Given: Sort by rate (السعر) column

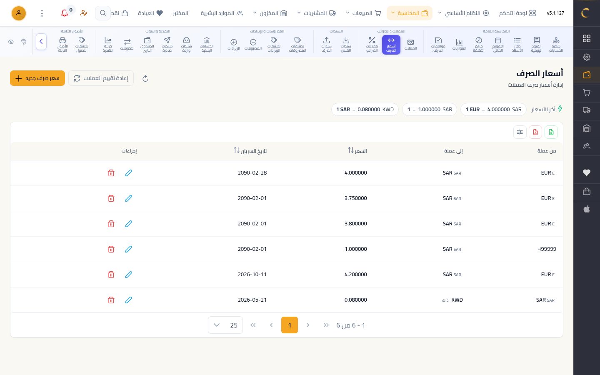Looking at the screenshot, I should (357, 150).
